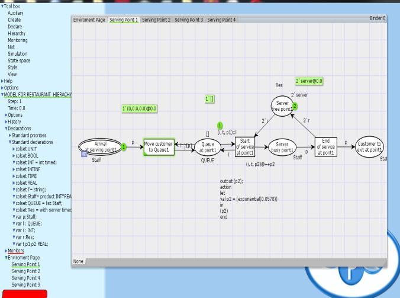The width and height of the screenshot is (400, 298).
Task: Click the 2`server@0.0 marking label
Action: pyautogui.click(x=309, y=81)
